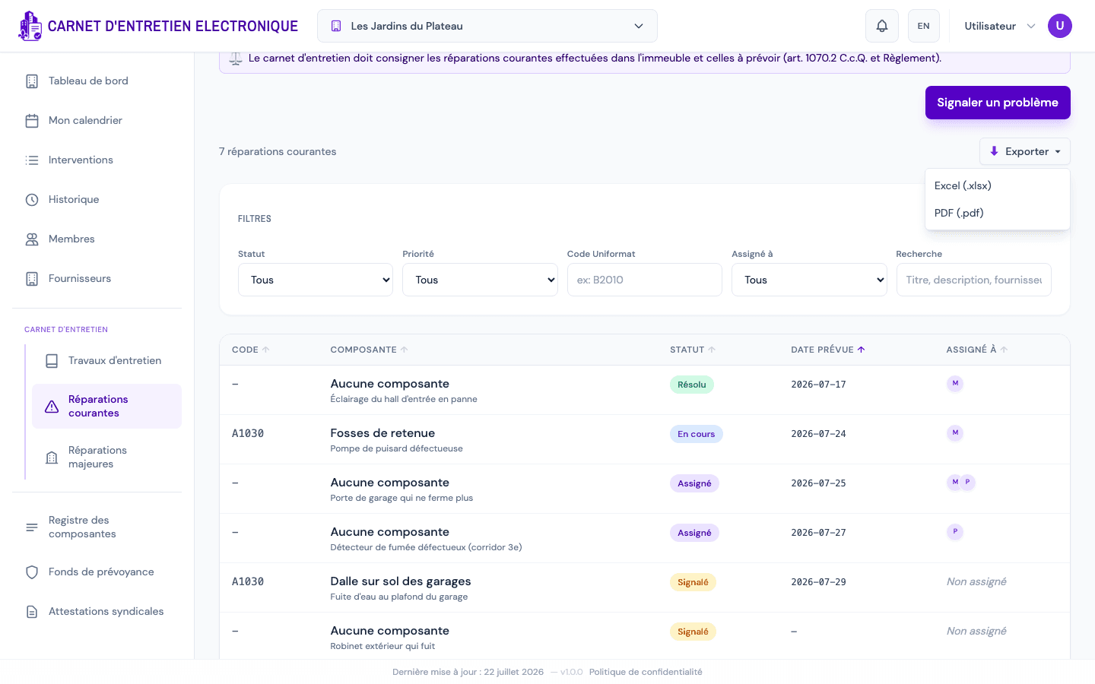This screenshot has width=1095, height=684.
Task: Click the Membres people icon
Action: point(32,239)
